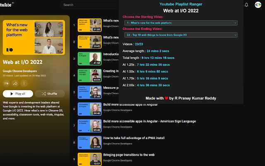This screenshot has width=265, height=166.
Task: Click the 'Web at I/O 2022' sidebar playlist title
Action: coord(23,62)
